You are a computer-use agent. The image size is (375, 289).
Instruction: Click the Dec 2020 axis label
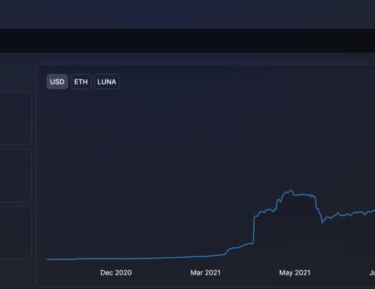pos(116,272)
